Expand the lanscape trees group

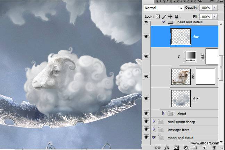(x=154, y=129)
